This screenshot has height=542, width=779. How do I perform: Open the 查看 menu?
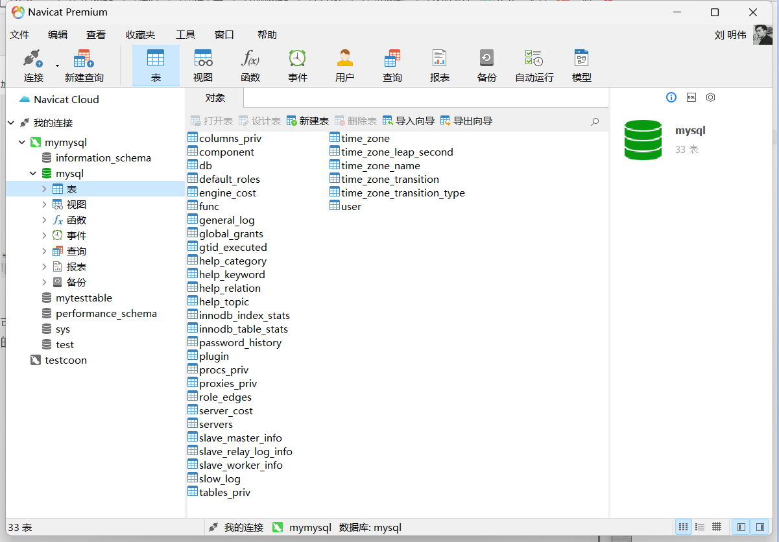tap(96, 35)
